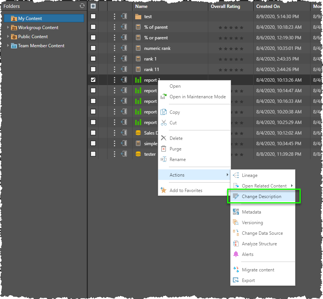Click the Alerts bell icon
The image size is (323, 299).
236,254
